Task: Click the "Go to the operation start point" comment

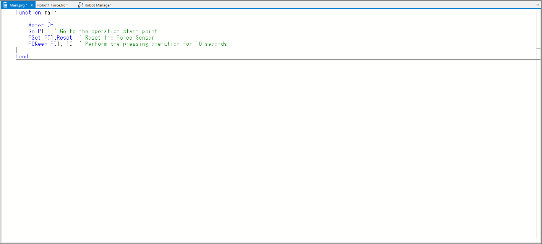Action: pos(108,31)
